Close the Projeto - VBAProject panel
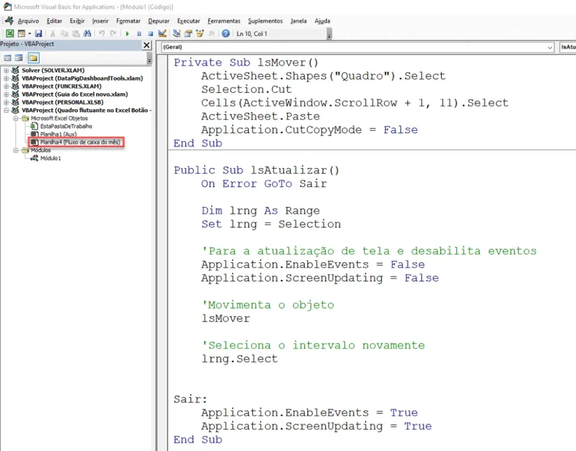The image size is (576, 451). tap(146, 45)
